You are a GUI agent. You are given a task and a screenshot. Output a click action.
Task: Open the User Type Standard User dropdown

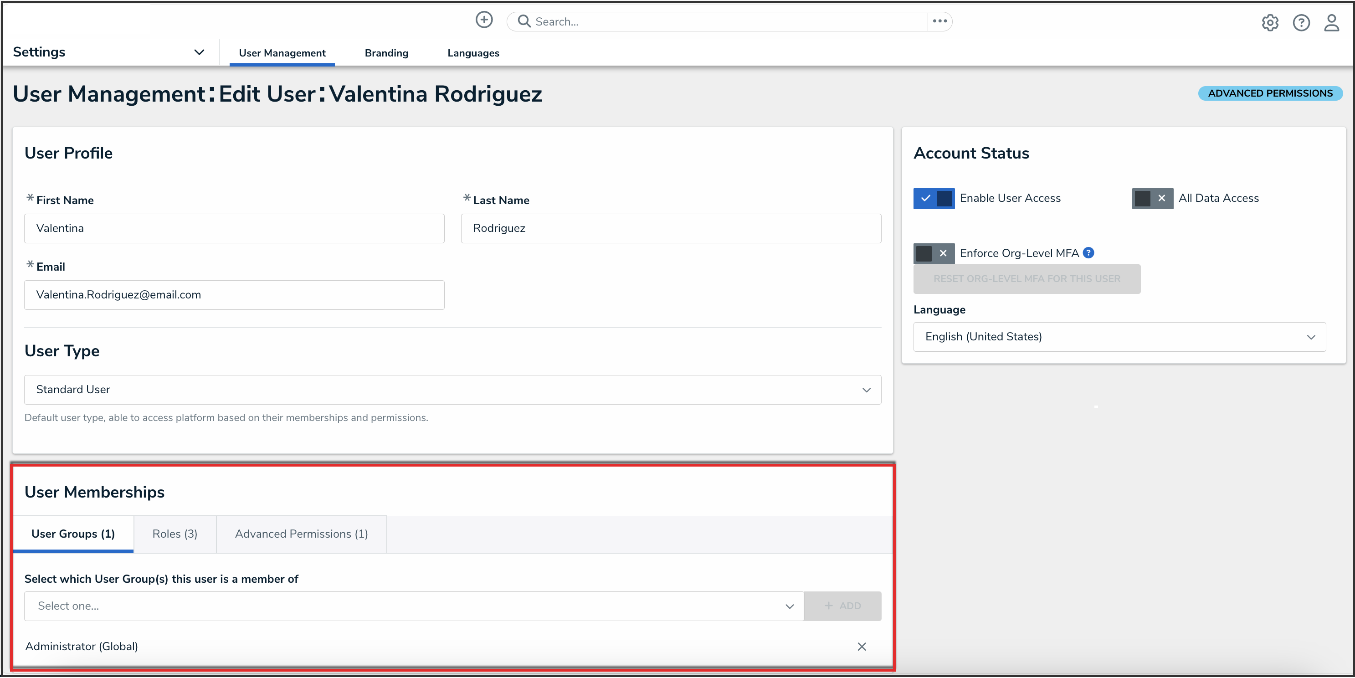tap(452, 390)
